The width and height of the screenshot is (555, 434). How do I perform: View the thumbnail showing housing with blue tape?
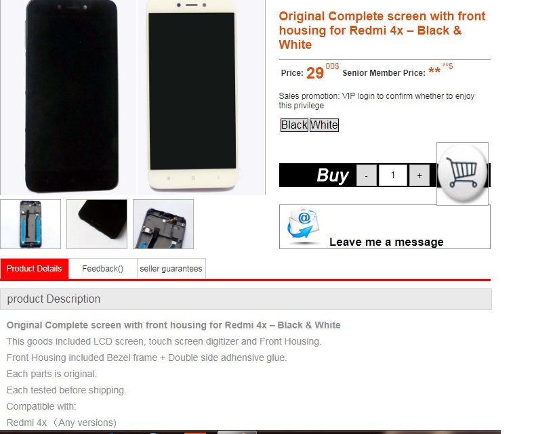(30, 224)
